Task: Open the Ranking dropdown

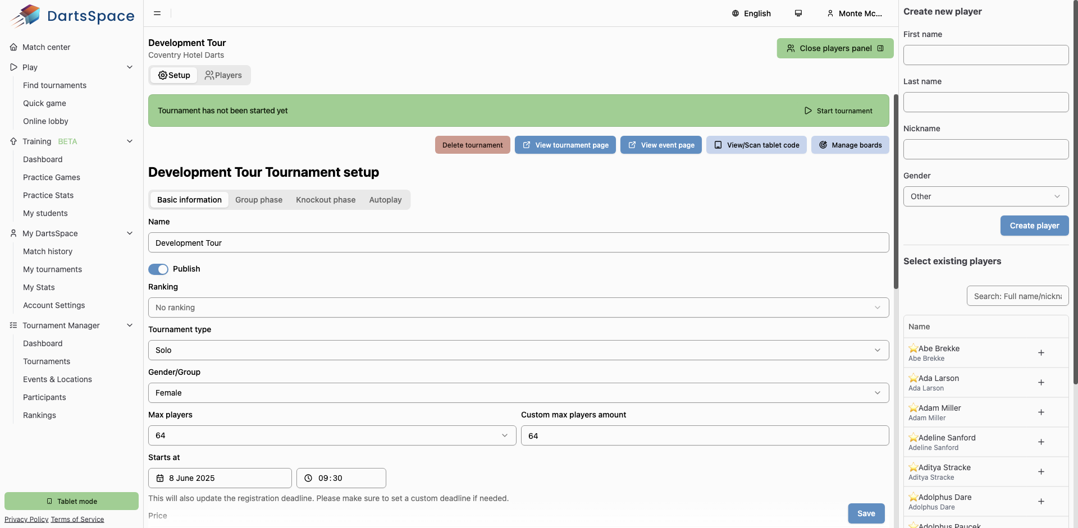Action: tap(518, 307)
